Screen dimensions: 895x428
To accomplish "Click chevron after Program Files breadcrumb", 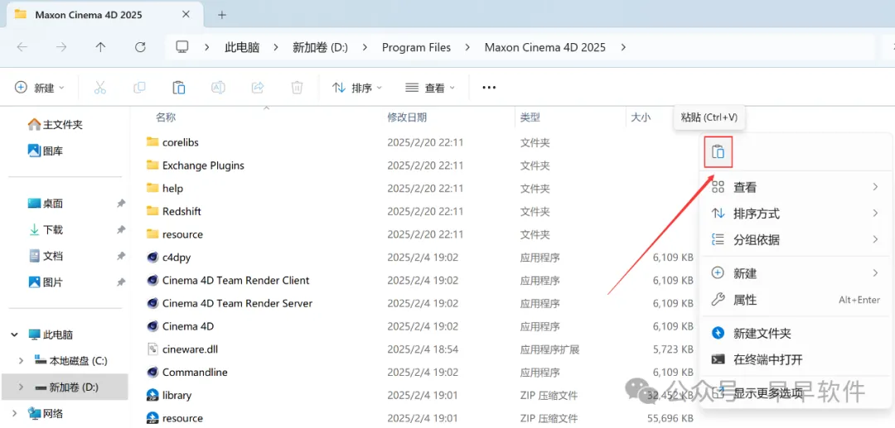I will [467, 47].
